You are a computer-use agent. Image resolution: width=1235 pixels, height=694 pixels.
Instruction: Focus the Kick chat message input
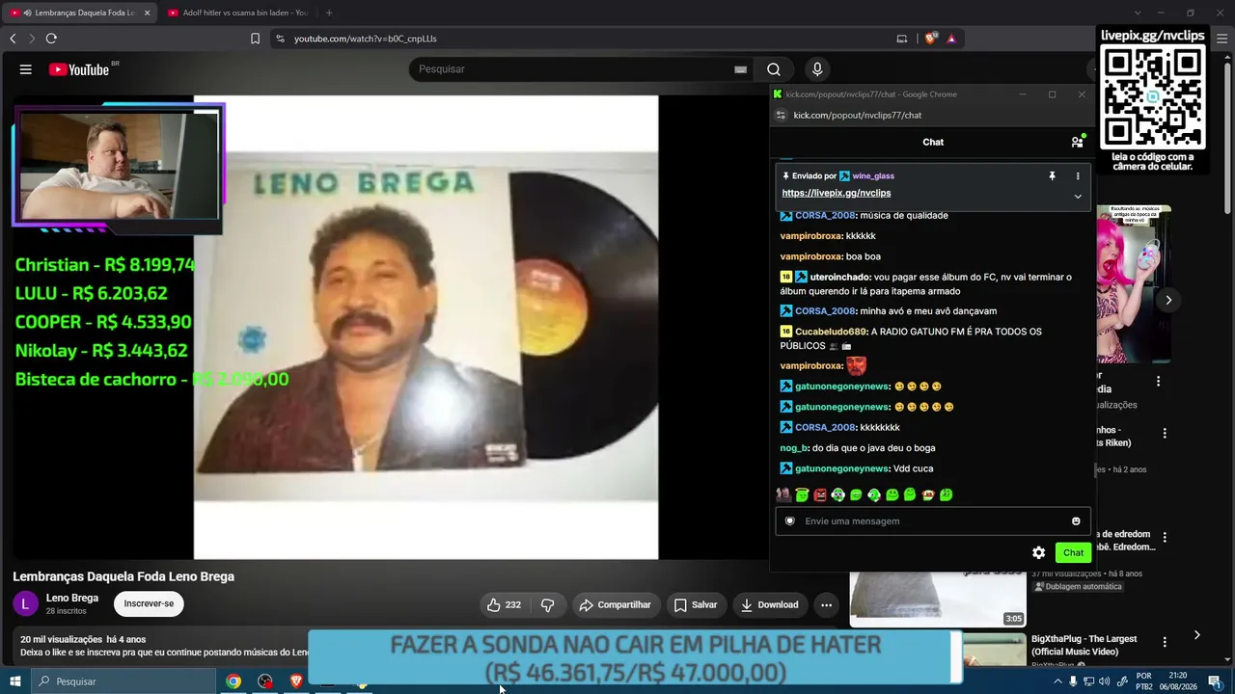point(933,521)
